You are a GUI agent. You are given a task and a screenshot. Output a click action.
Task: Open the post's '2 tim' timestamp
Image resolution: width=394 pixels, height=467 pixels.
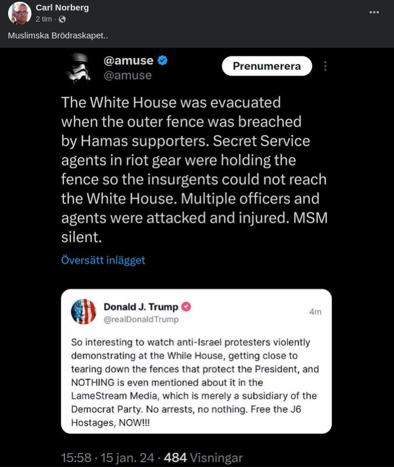click(x=44, y=19)
